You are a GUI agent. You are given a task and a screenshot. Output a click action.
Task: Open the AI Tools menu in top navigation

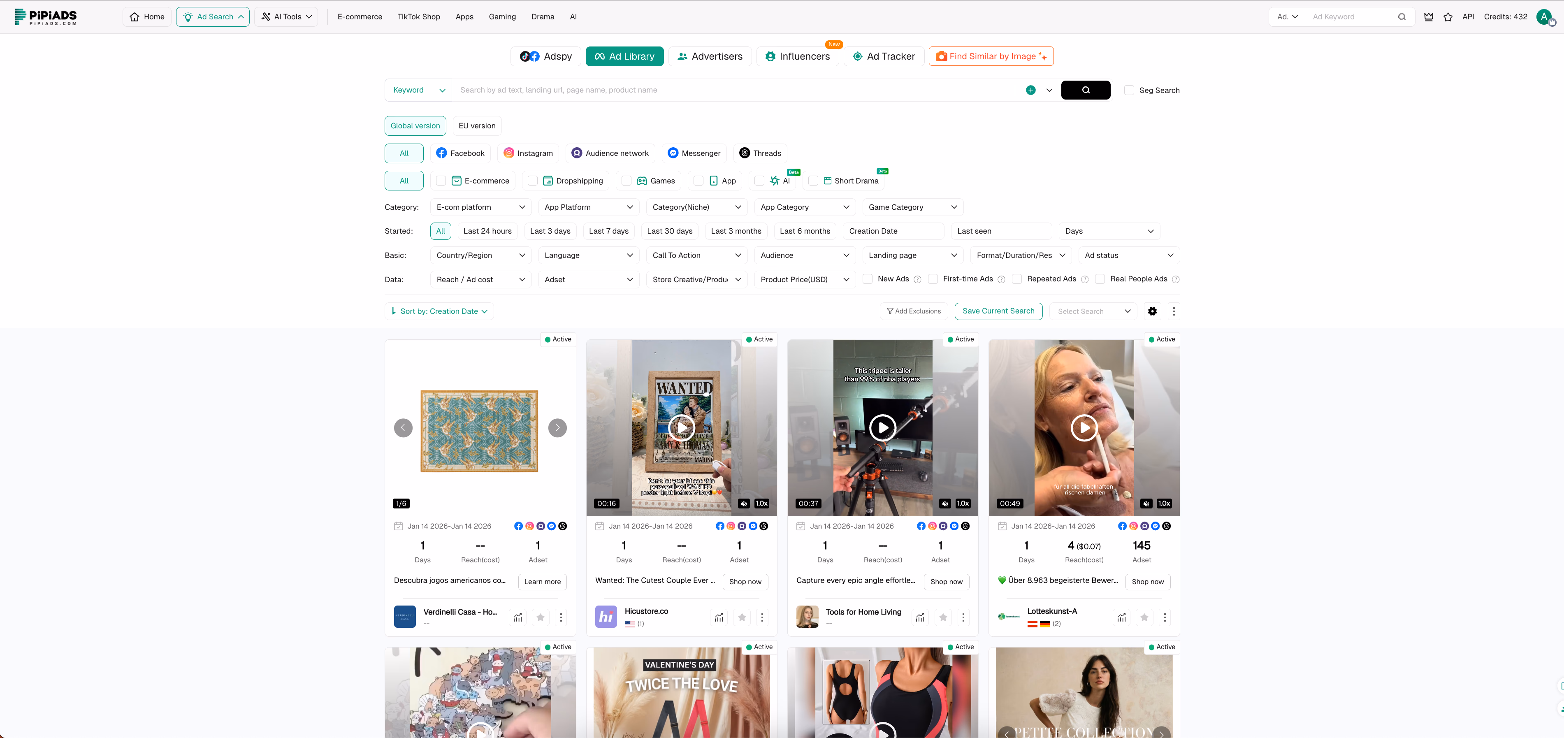285,16
